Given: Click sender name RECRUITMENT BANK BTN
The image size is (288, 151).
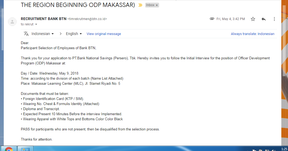Looking at the screenshot, I should [x=44, y=19].
